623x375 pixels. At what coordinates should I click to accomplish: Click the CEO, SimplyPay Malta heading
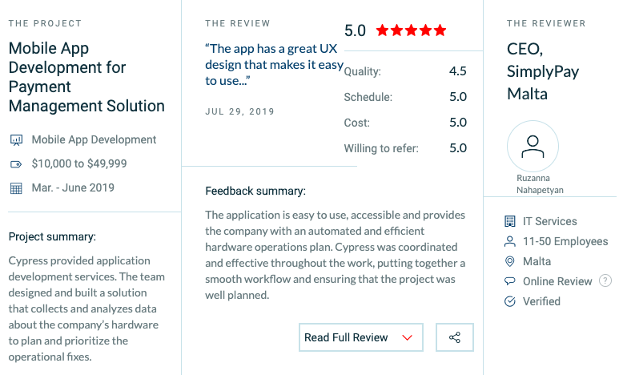tap(544, 71)
